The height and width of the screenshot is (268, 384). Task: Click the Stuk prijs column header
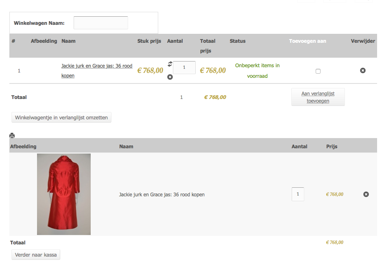149,41
